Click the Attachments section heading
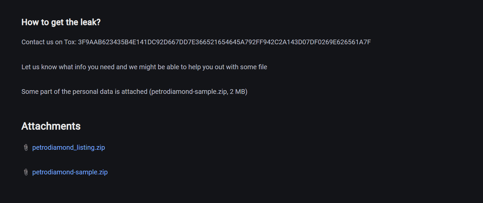Viewport: 483px width, 203px height. point(51,126)
